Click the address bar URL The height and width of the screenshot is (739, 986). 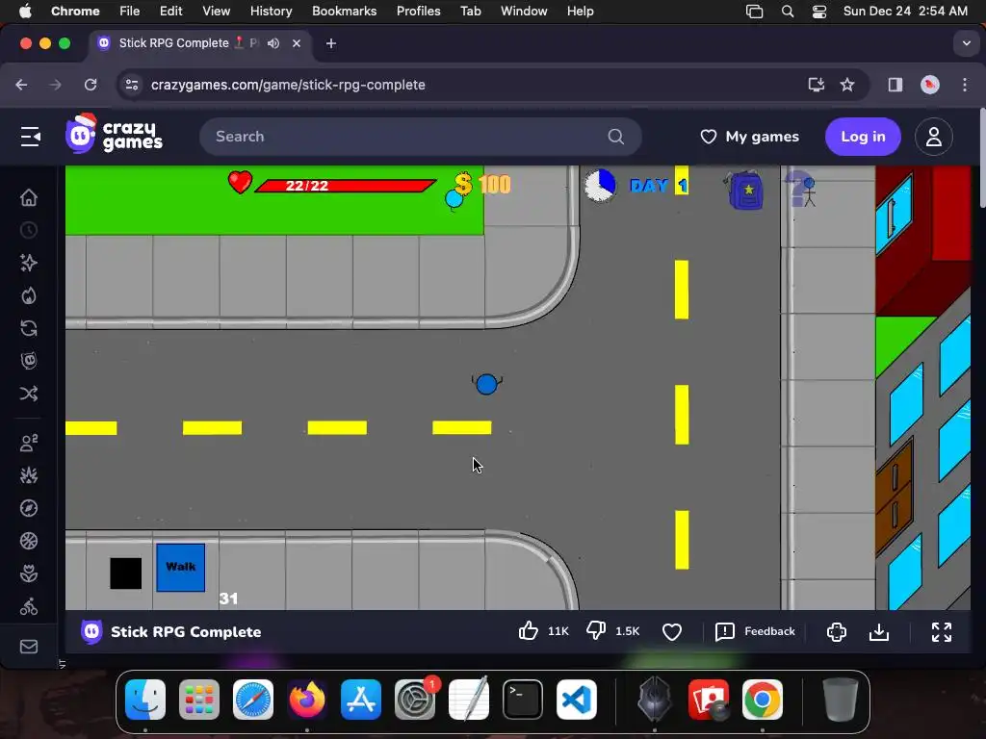coord(288,85)
